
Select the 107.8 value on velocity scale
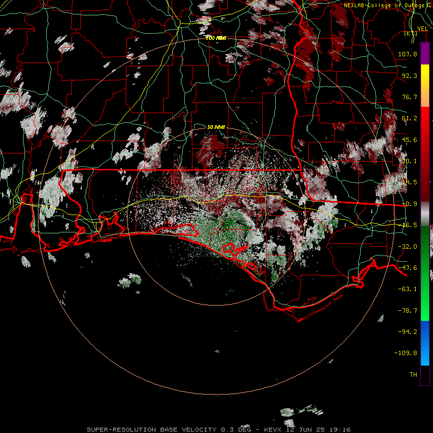click(x=408, y=54)
